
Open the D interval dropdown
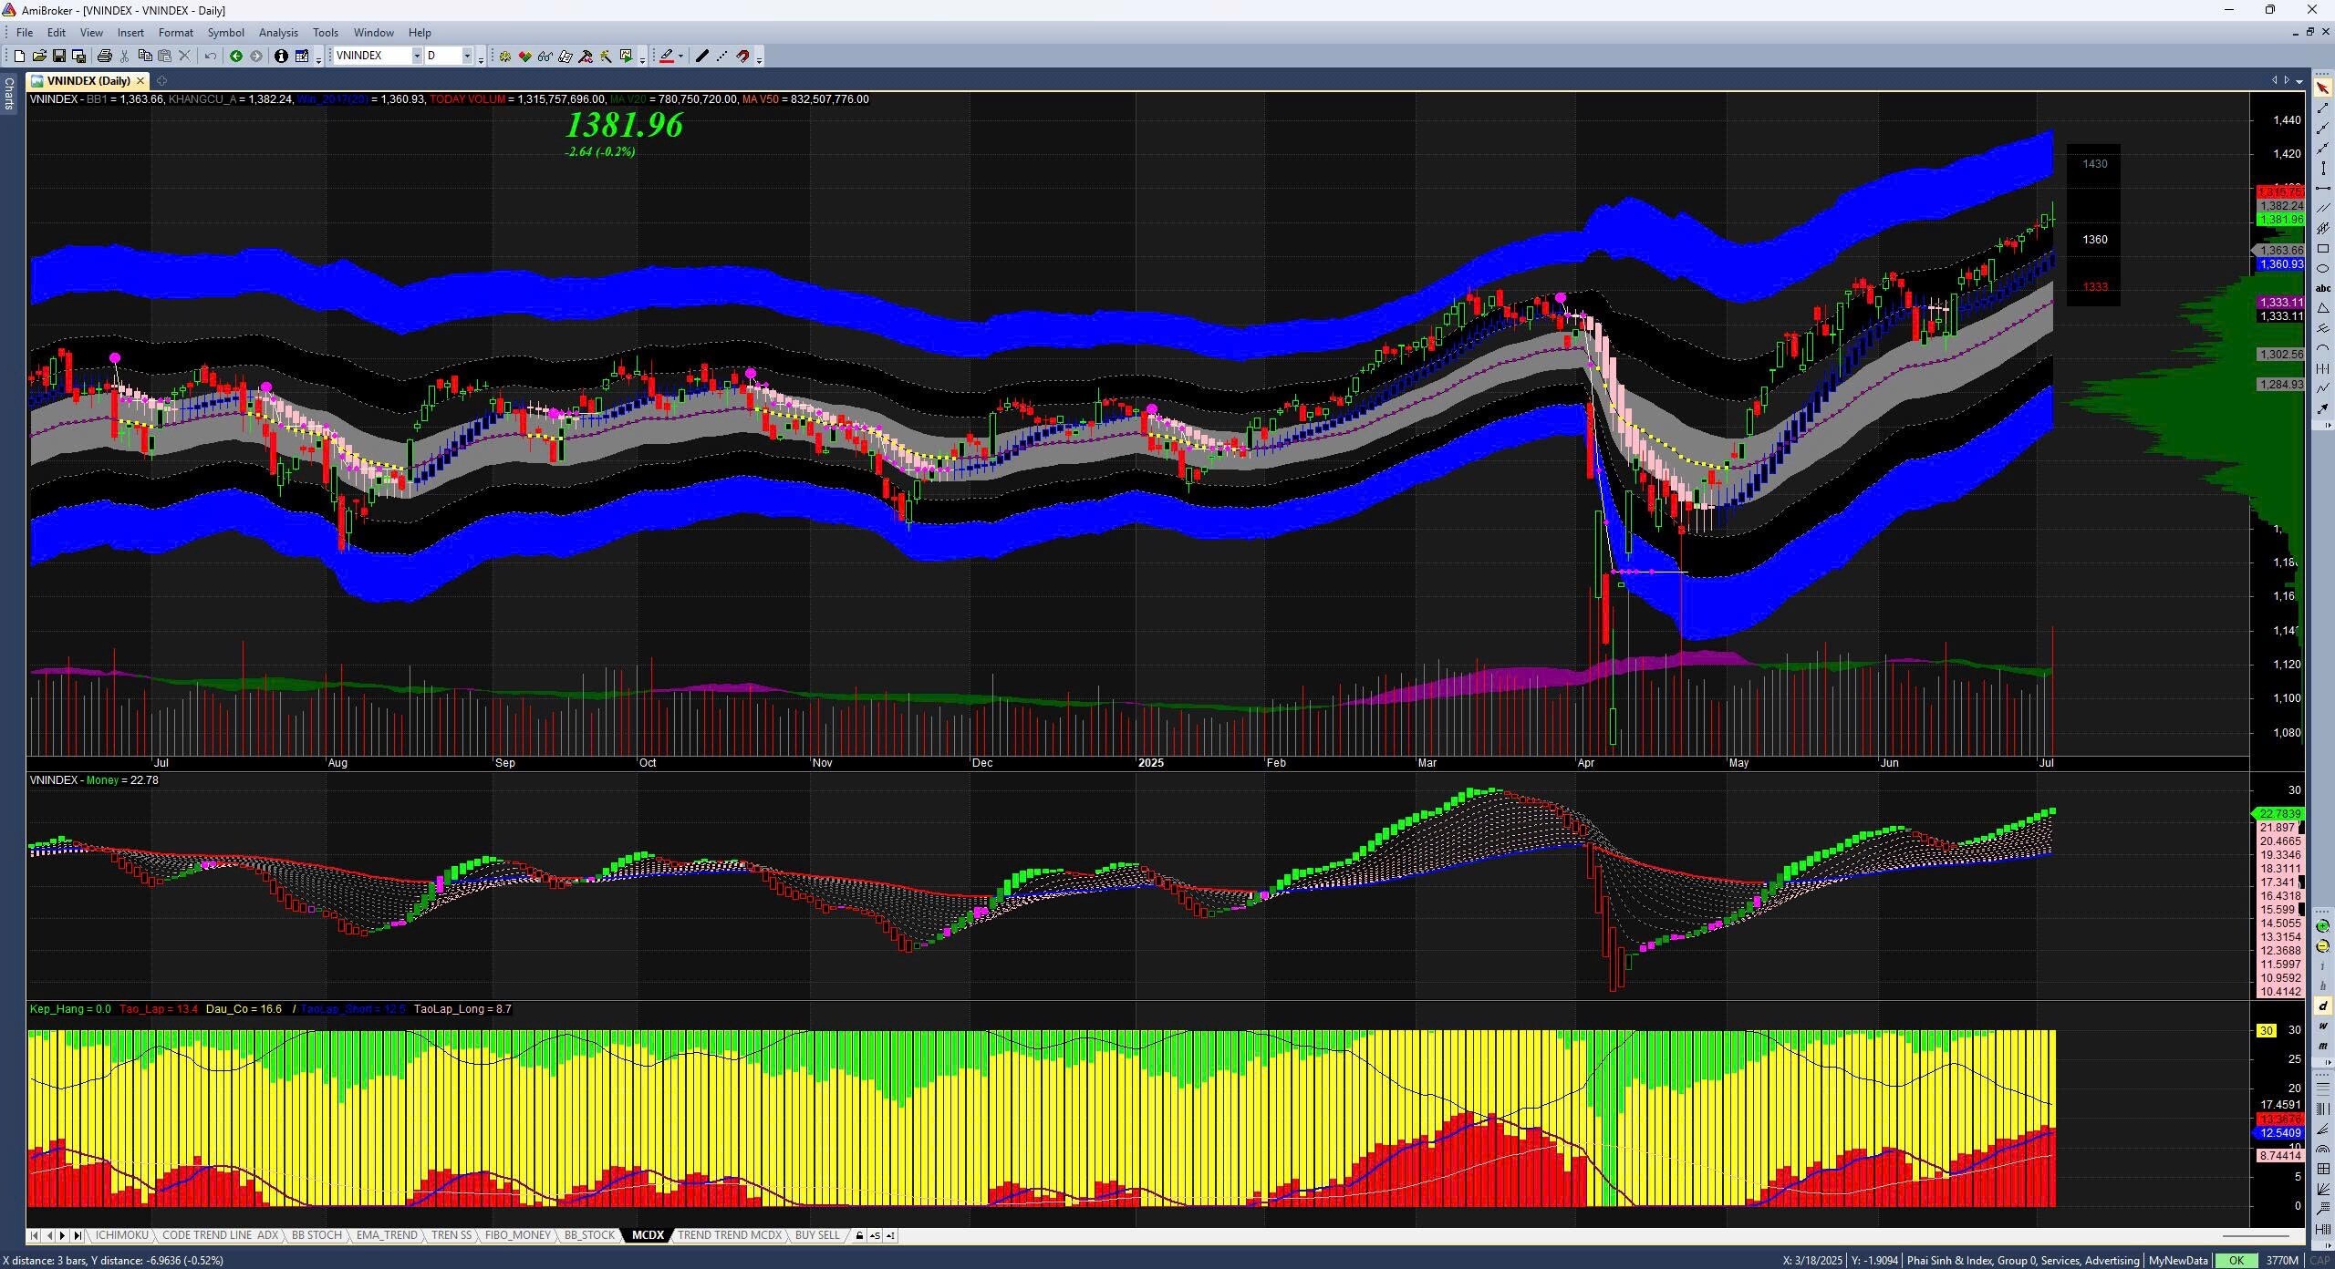pyautogui.click(x=467, y=57)
